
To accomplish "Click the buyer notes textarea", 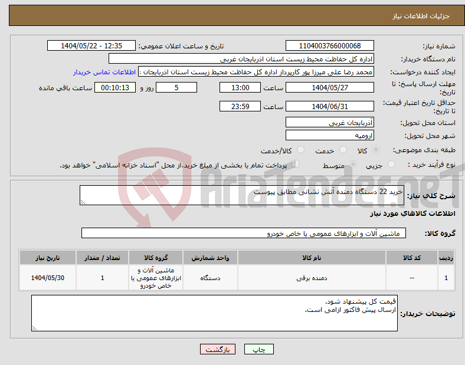I will [x=214, y=313].
